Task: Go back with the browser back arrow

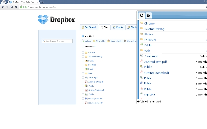Action: [x=3, y=6]
